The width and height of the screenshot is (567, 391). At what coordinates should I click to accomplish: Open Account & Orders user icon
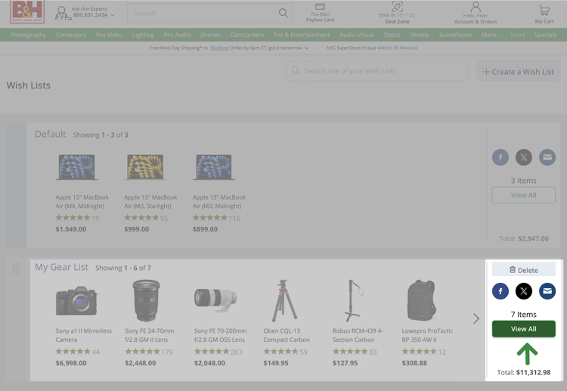(476, 7)
